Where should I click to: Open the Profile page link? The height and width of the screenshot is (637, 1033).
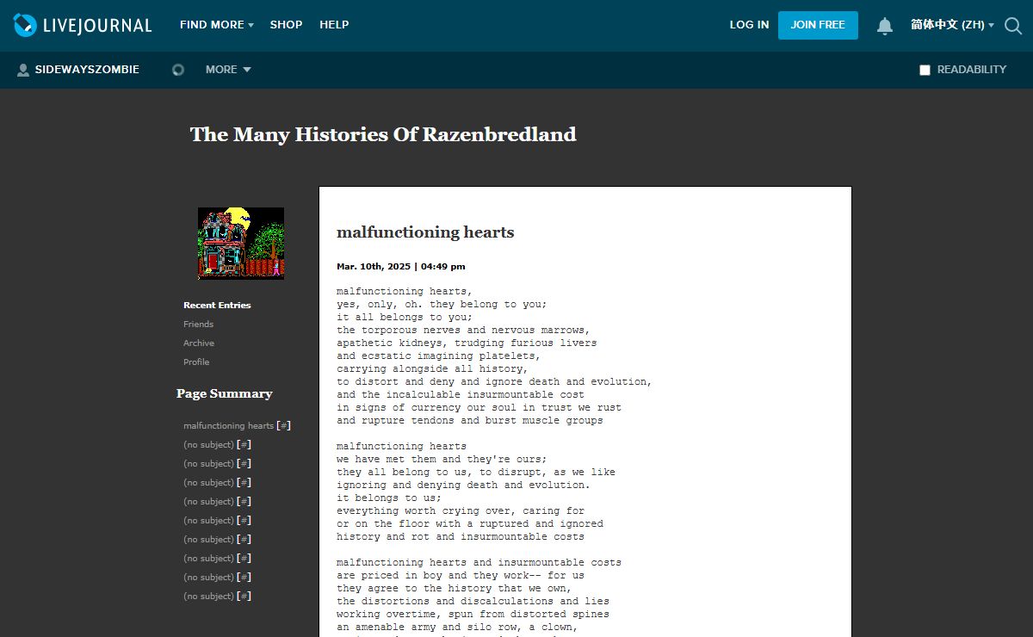(x=196, y=362)
